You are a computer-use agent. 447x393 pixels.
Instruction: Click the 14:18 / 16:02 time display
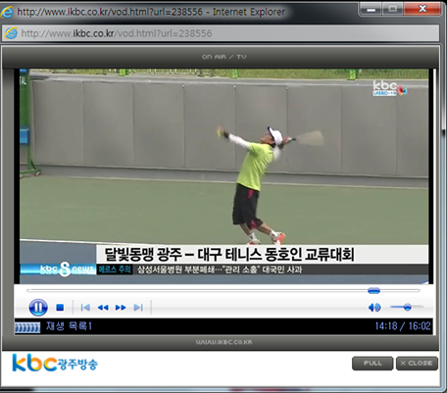click(403, 326)
